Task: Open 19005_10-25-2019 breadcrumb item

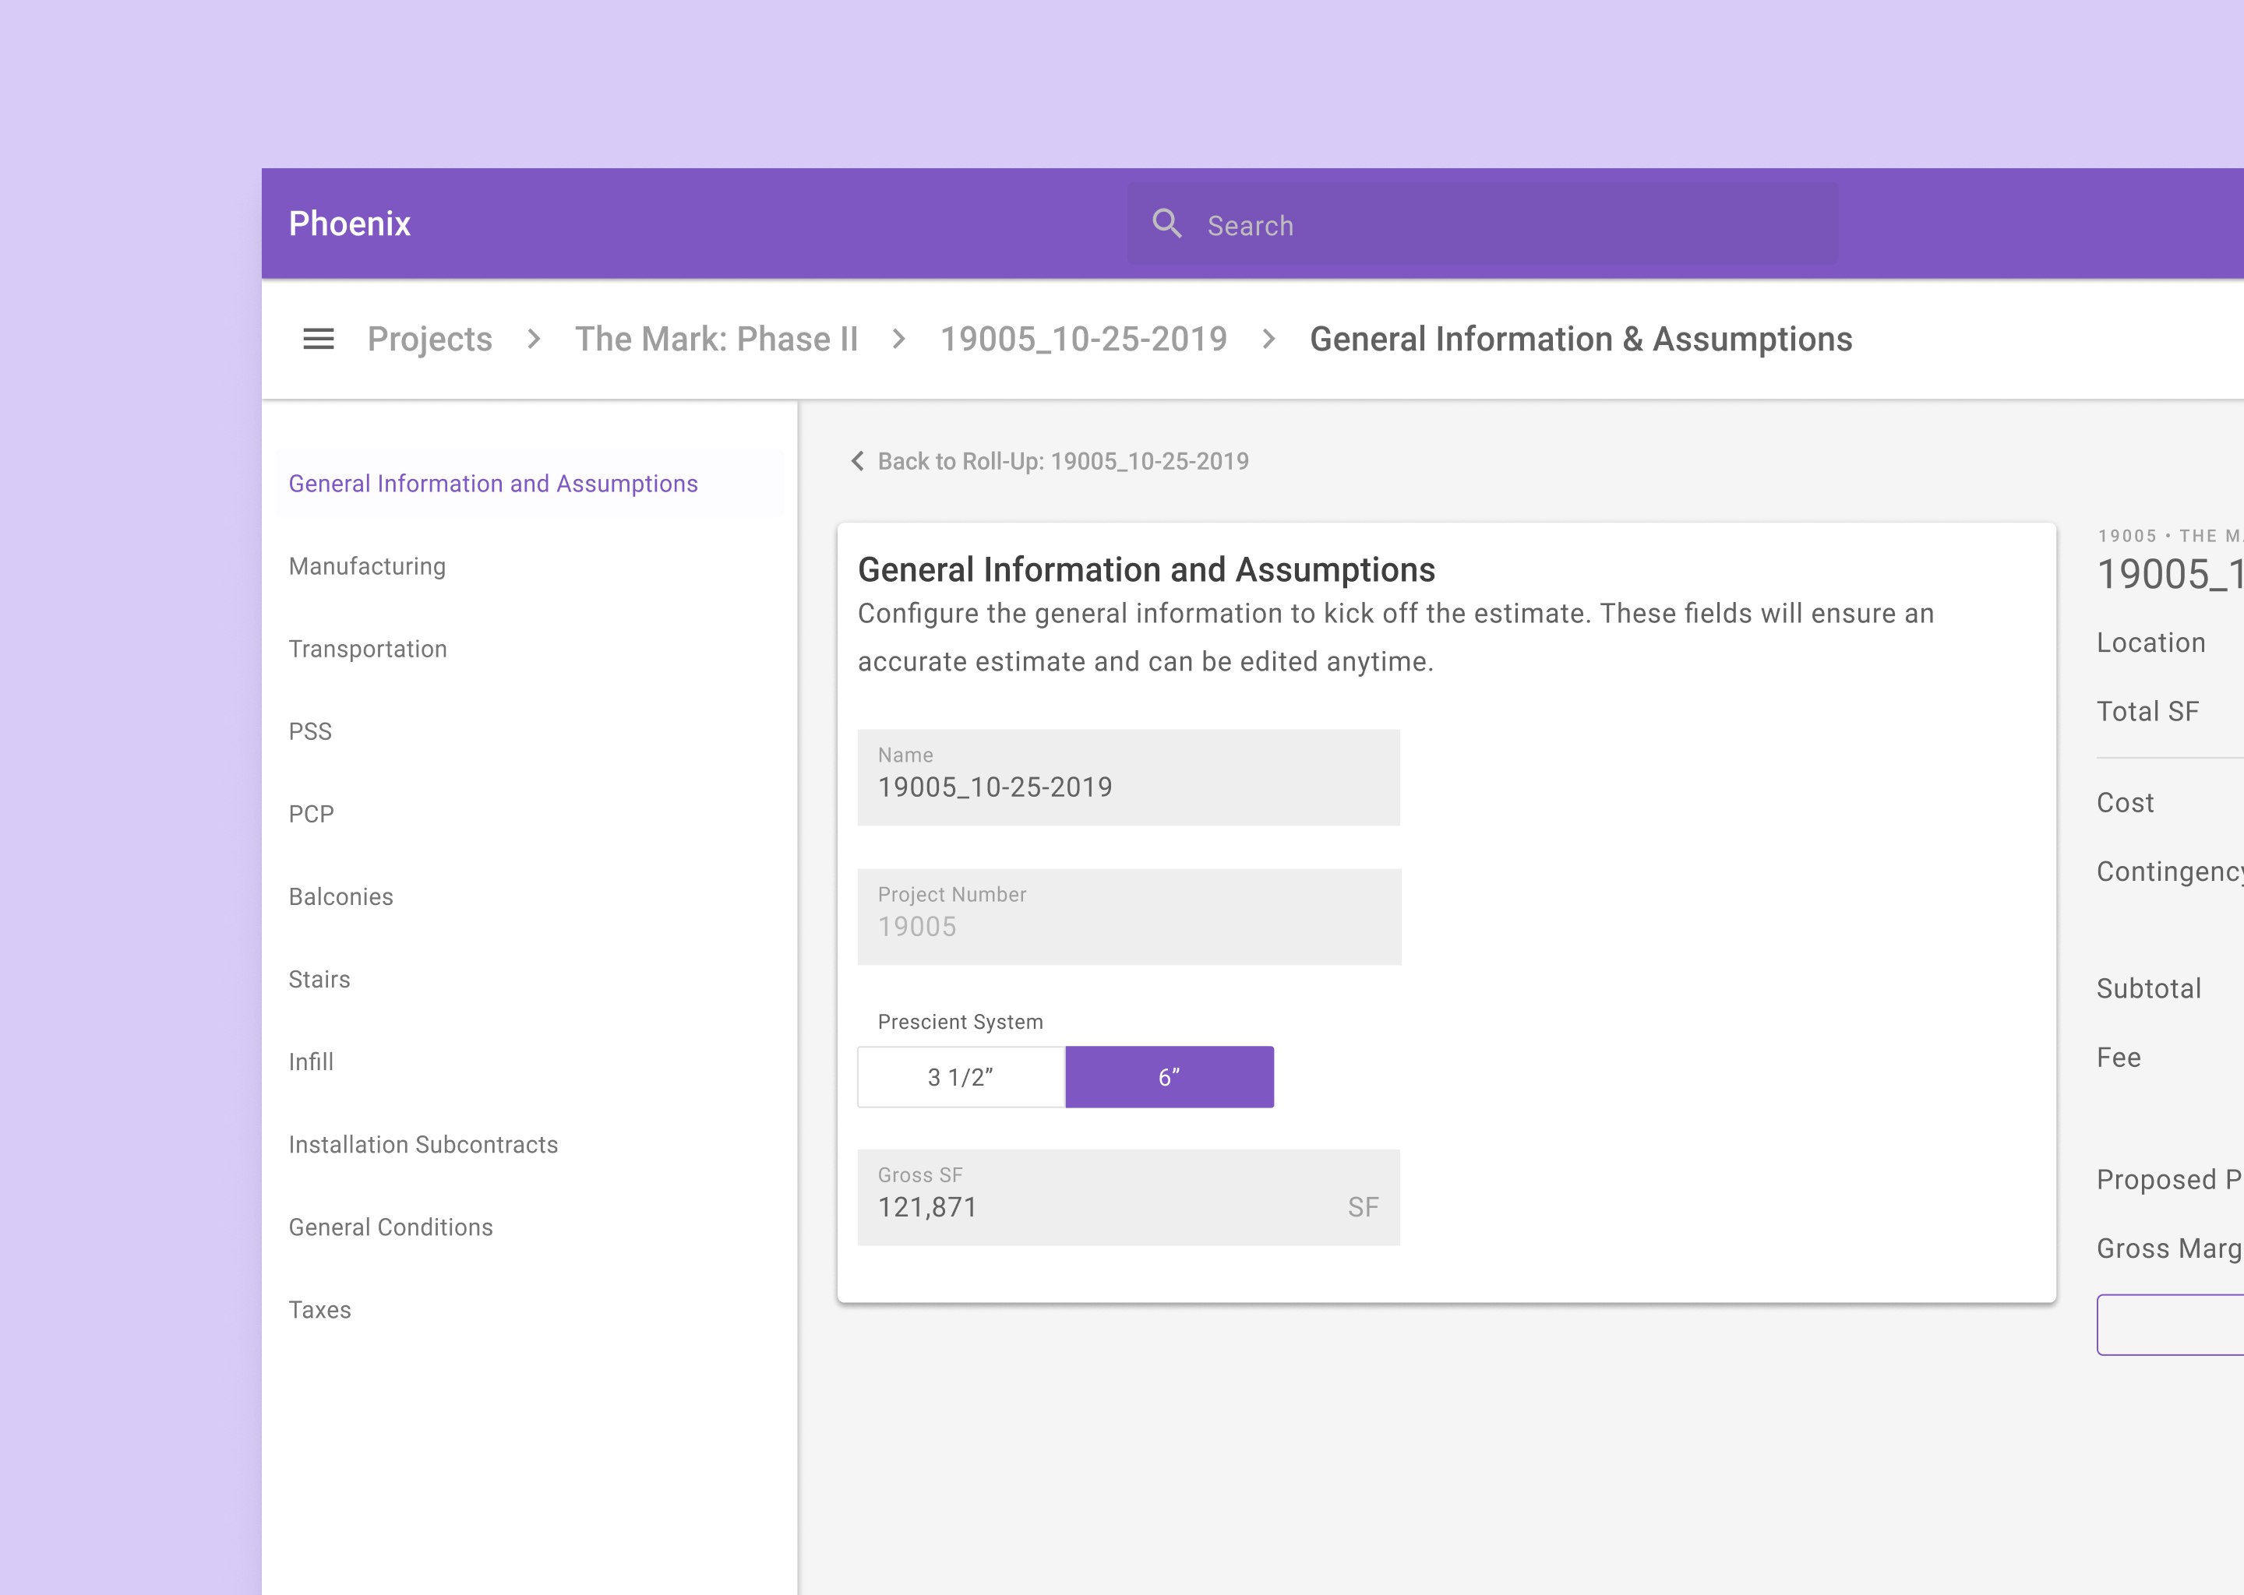Action: pos(1084,339)
